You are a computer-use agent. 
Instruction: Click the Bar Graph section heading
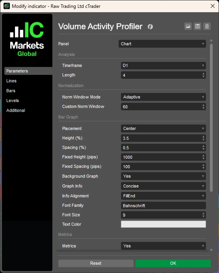68,117
